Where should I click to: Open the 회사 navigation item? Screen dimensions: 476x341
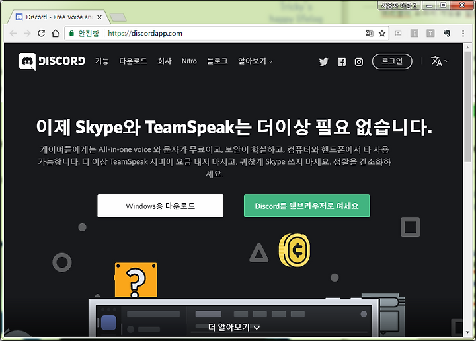coord(164,61)
